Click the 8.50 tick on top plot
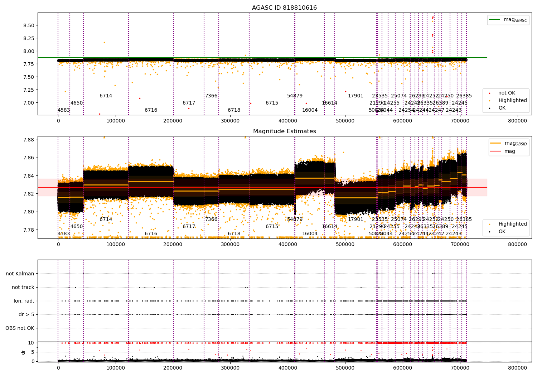The height and width of the screenshot is (376, 537). [x=29, y=25]
